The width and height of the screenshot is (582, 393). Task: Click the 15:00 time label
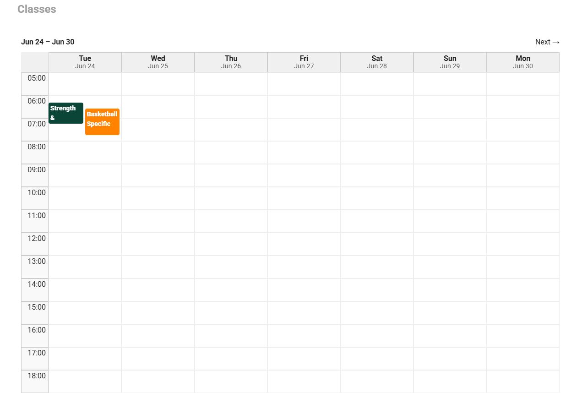[x=37, y=307]
